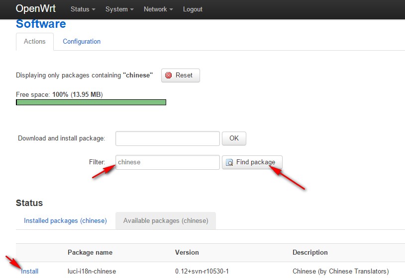
Task: Open the Status dropdown menu
Action: [83, 9]
